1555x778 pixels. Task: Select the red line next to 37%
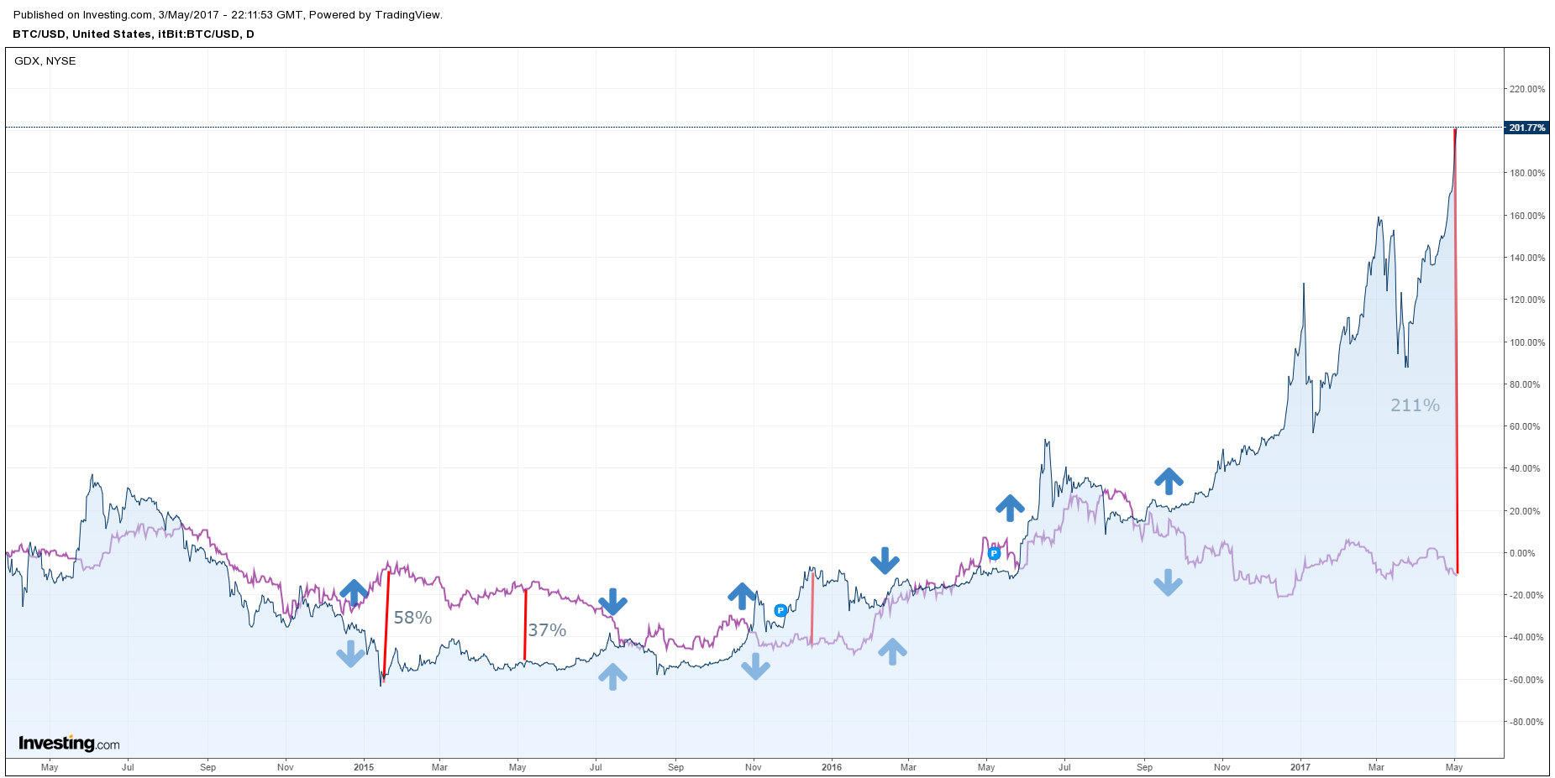pos(525,624)
